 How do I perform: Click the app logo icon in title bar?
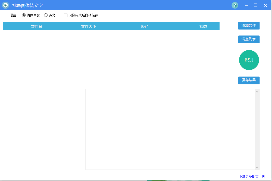(x=5, y=5)
